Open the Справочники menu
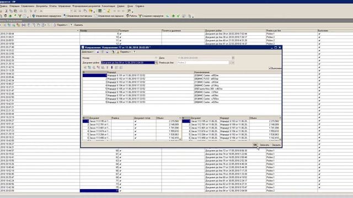 point(28,6)
